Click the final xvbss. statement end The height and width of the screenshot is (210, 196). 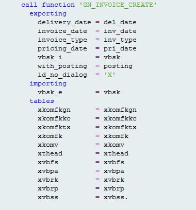coord(116,197)
